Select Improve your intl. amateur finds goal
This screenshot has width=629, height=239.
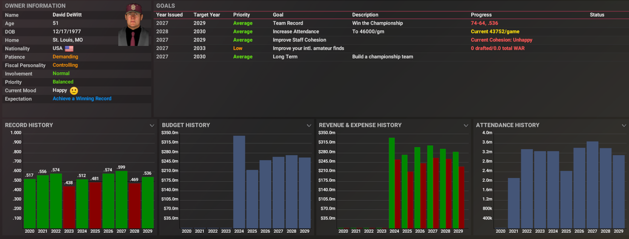click(x=390, y=48)
